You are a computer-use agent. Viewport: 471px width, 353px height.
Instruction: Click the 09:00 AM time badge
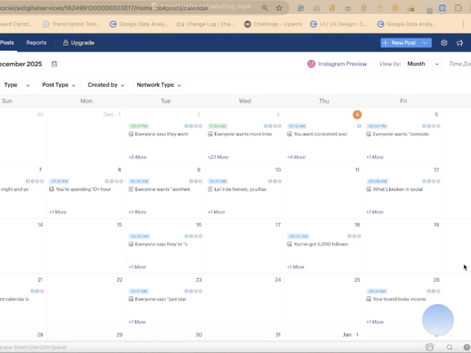click(298, 236)
